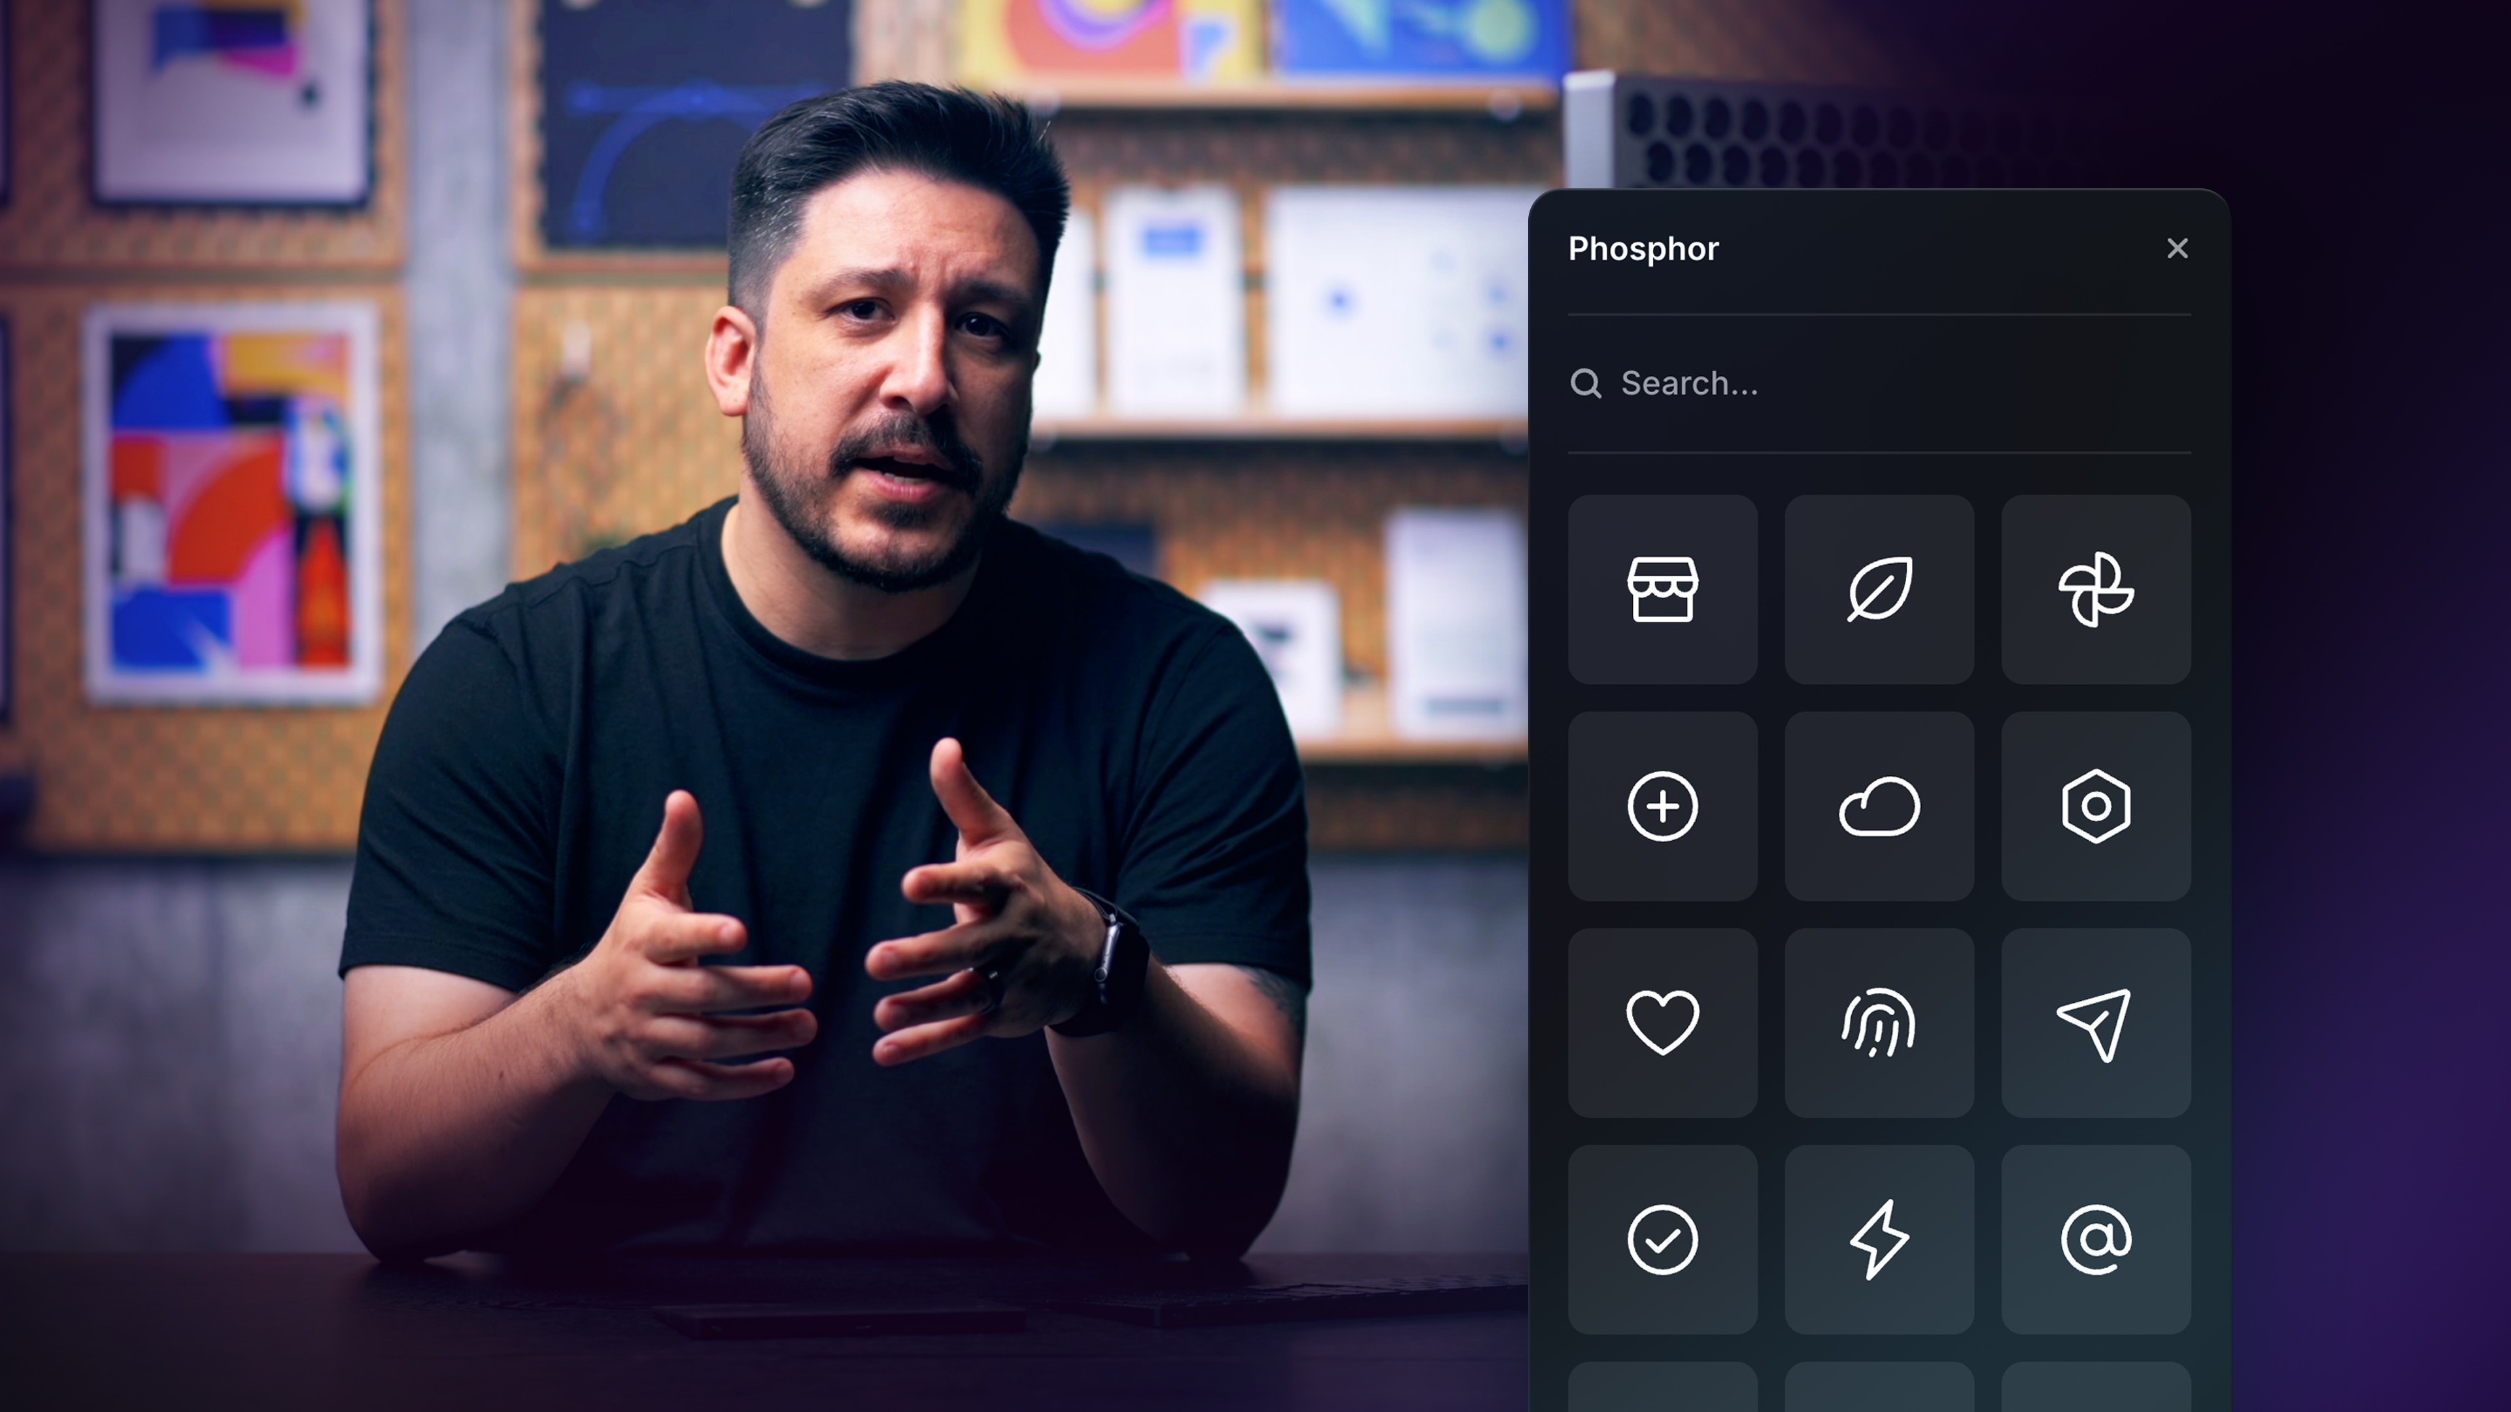Pick the fingerprint icon tile
Viewport: 2511px width, 1412px height.
[x=1879, y=1022]
